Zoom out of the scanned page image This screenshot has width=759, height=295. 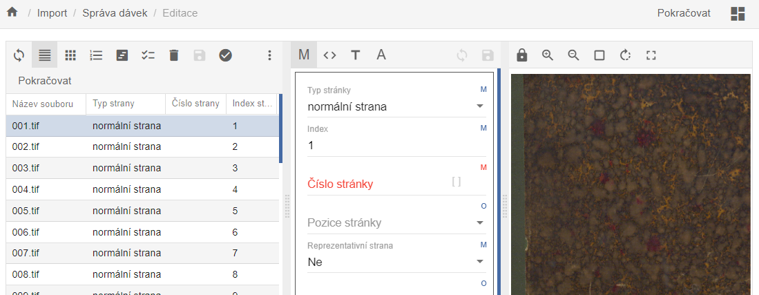(x=573, y=55)
